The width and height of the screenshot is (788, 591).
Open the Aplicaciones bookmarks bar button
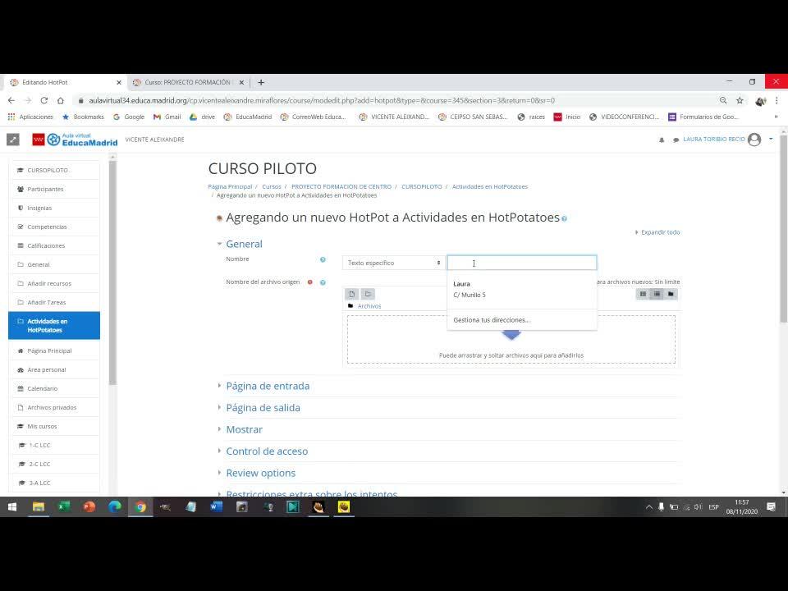(x=30, y=117)
